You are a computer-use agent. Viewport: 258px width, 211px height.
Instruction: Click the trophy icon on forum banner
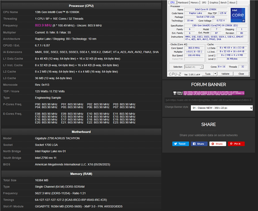(x=175, y=93)
